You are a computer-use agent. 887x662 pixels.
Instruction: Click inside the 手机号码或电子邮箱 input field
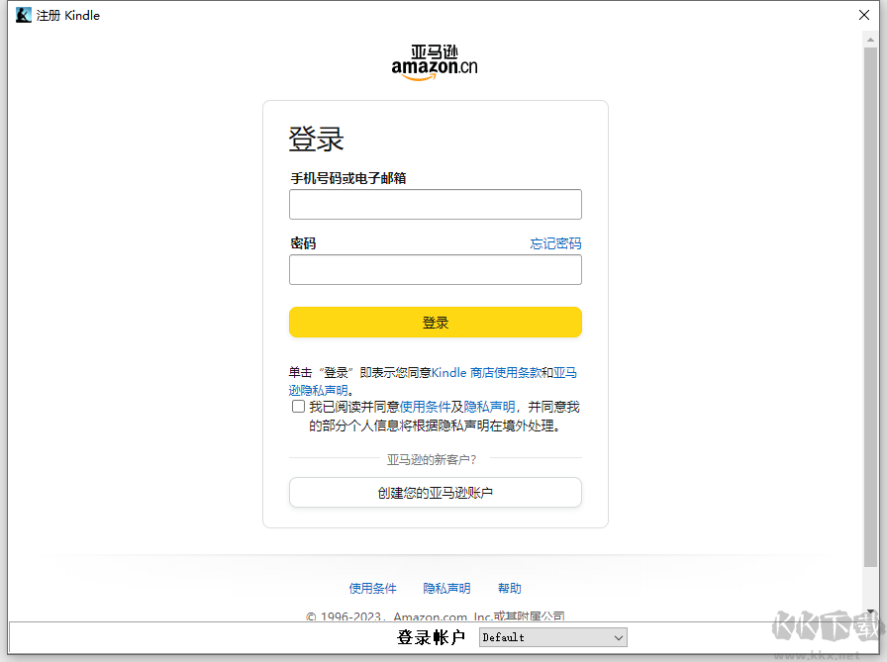(x=435, y=204)
